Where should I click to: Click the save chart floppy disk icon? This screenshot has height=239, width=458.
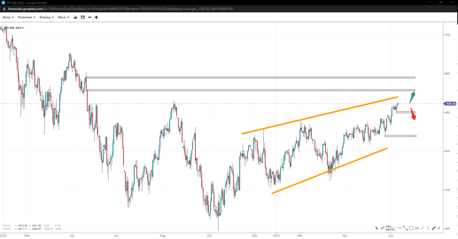[82, 17]
